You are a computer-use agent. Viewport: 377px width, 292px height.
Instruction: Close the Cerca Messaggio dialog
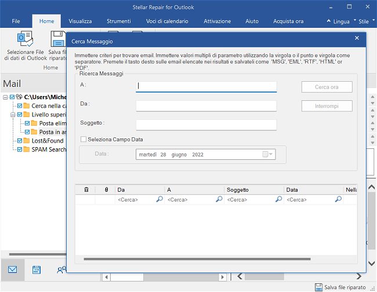coord(357,38)
